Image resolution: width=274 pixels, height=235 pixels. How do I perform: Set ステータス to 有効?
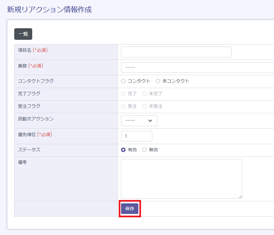click(x=123, y=150)
